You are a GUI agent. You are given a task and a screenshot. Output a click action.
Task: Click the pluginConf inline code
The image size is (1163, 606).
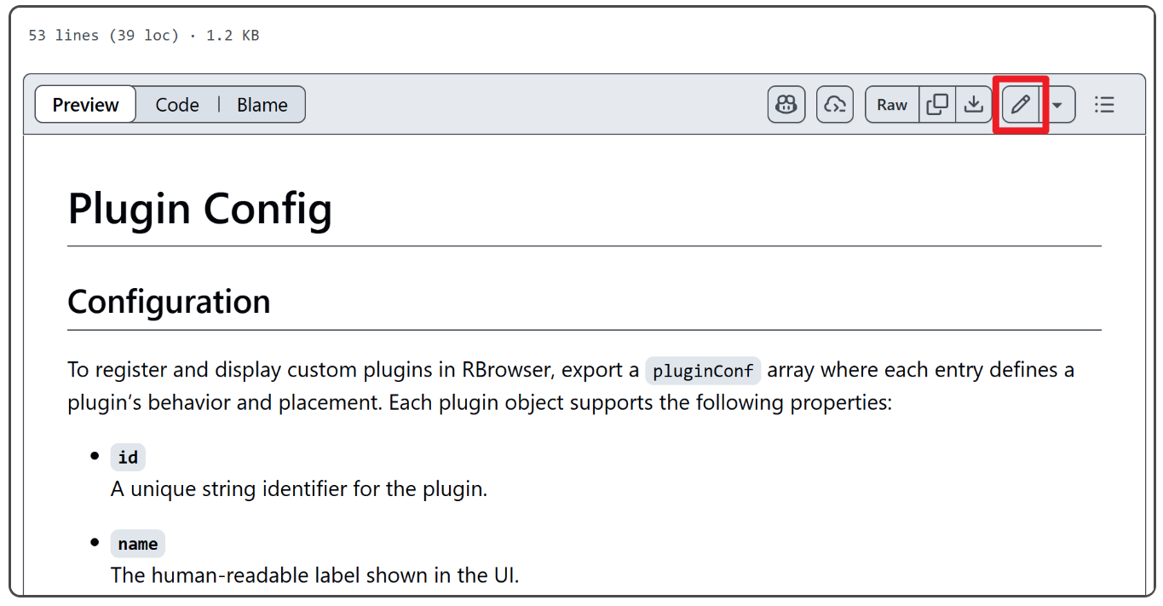(x=703, y=371)
